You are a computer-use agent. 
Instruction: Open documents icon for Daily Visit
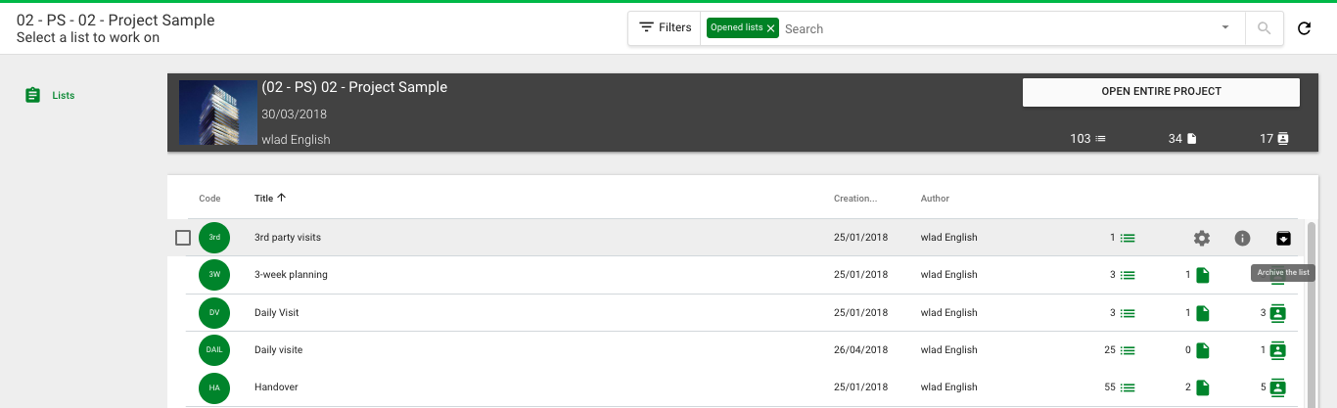click(1202, 313)
